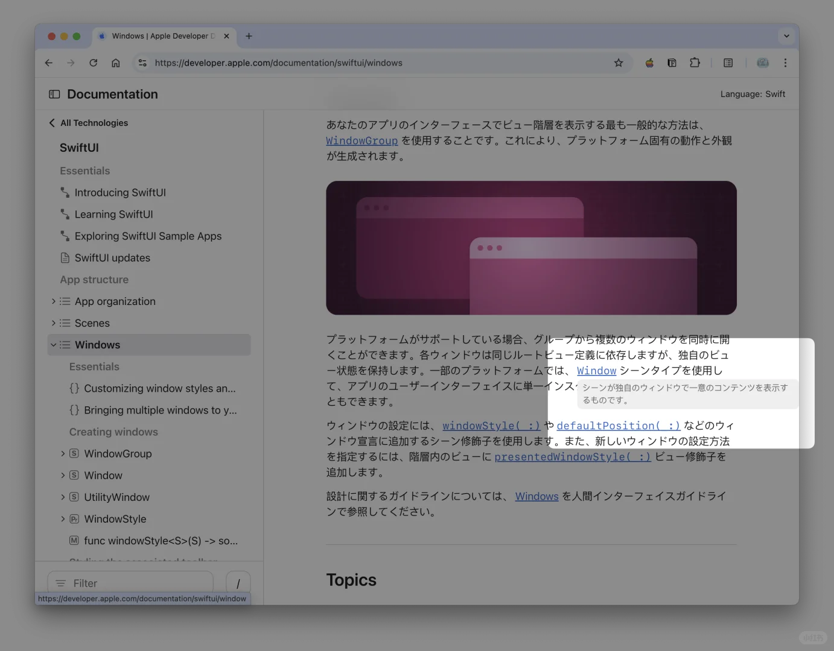Open the Extensions puzzle-piece menu
Screen dimensions: 834x651
695,63
